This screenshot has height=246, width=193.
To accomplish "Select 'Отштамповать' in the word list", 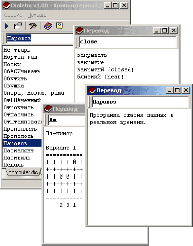I will click(22, 122).
